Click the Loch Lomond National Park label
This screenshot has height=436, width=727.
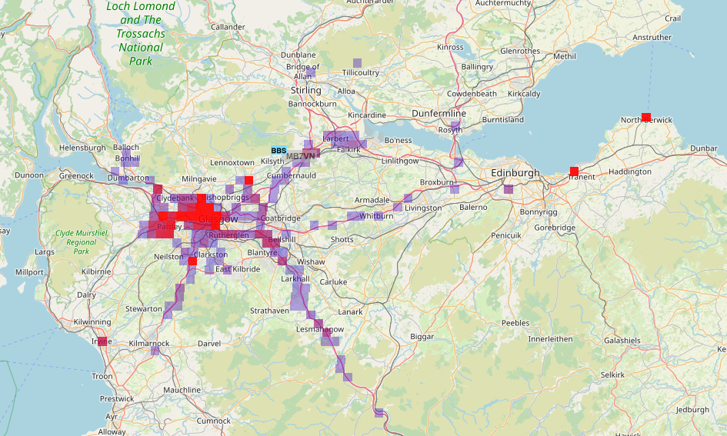pyautogui.click(x=141, y=34)
